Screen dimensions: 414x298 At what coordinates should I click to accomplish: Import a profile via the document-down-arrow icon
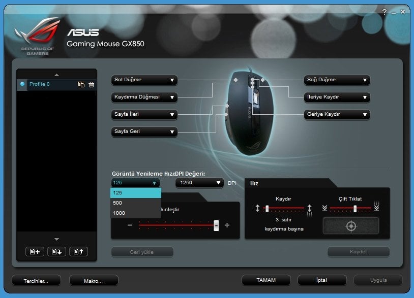[x=56, y=251]
